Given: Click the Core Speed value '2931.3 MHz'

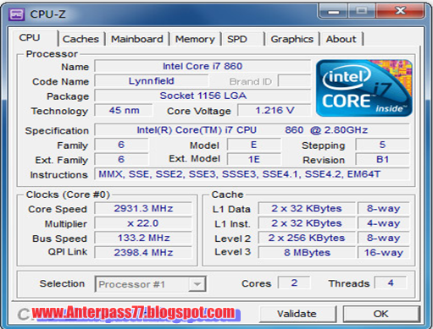Looking at the screenshot, I should coord(143,209).
